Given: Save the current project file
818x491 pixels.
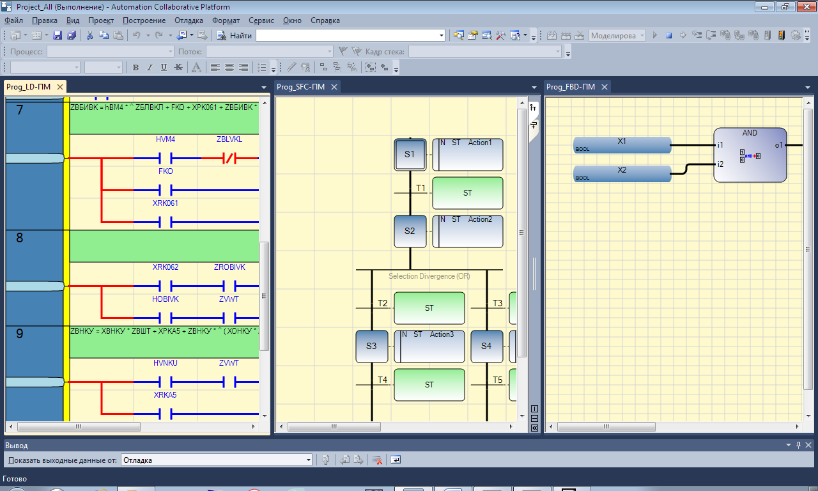Looking at the screenshot, I should tap(58, 35).
